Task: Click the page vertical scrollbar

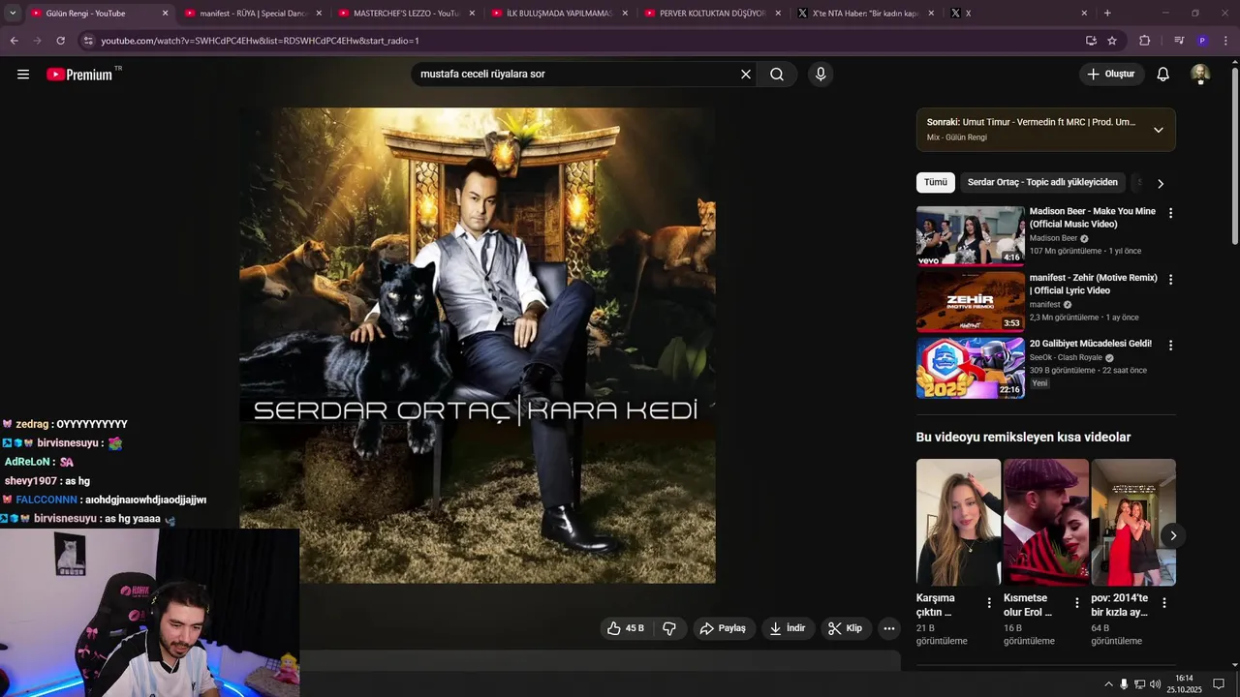Action: pos(1234,155)
